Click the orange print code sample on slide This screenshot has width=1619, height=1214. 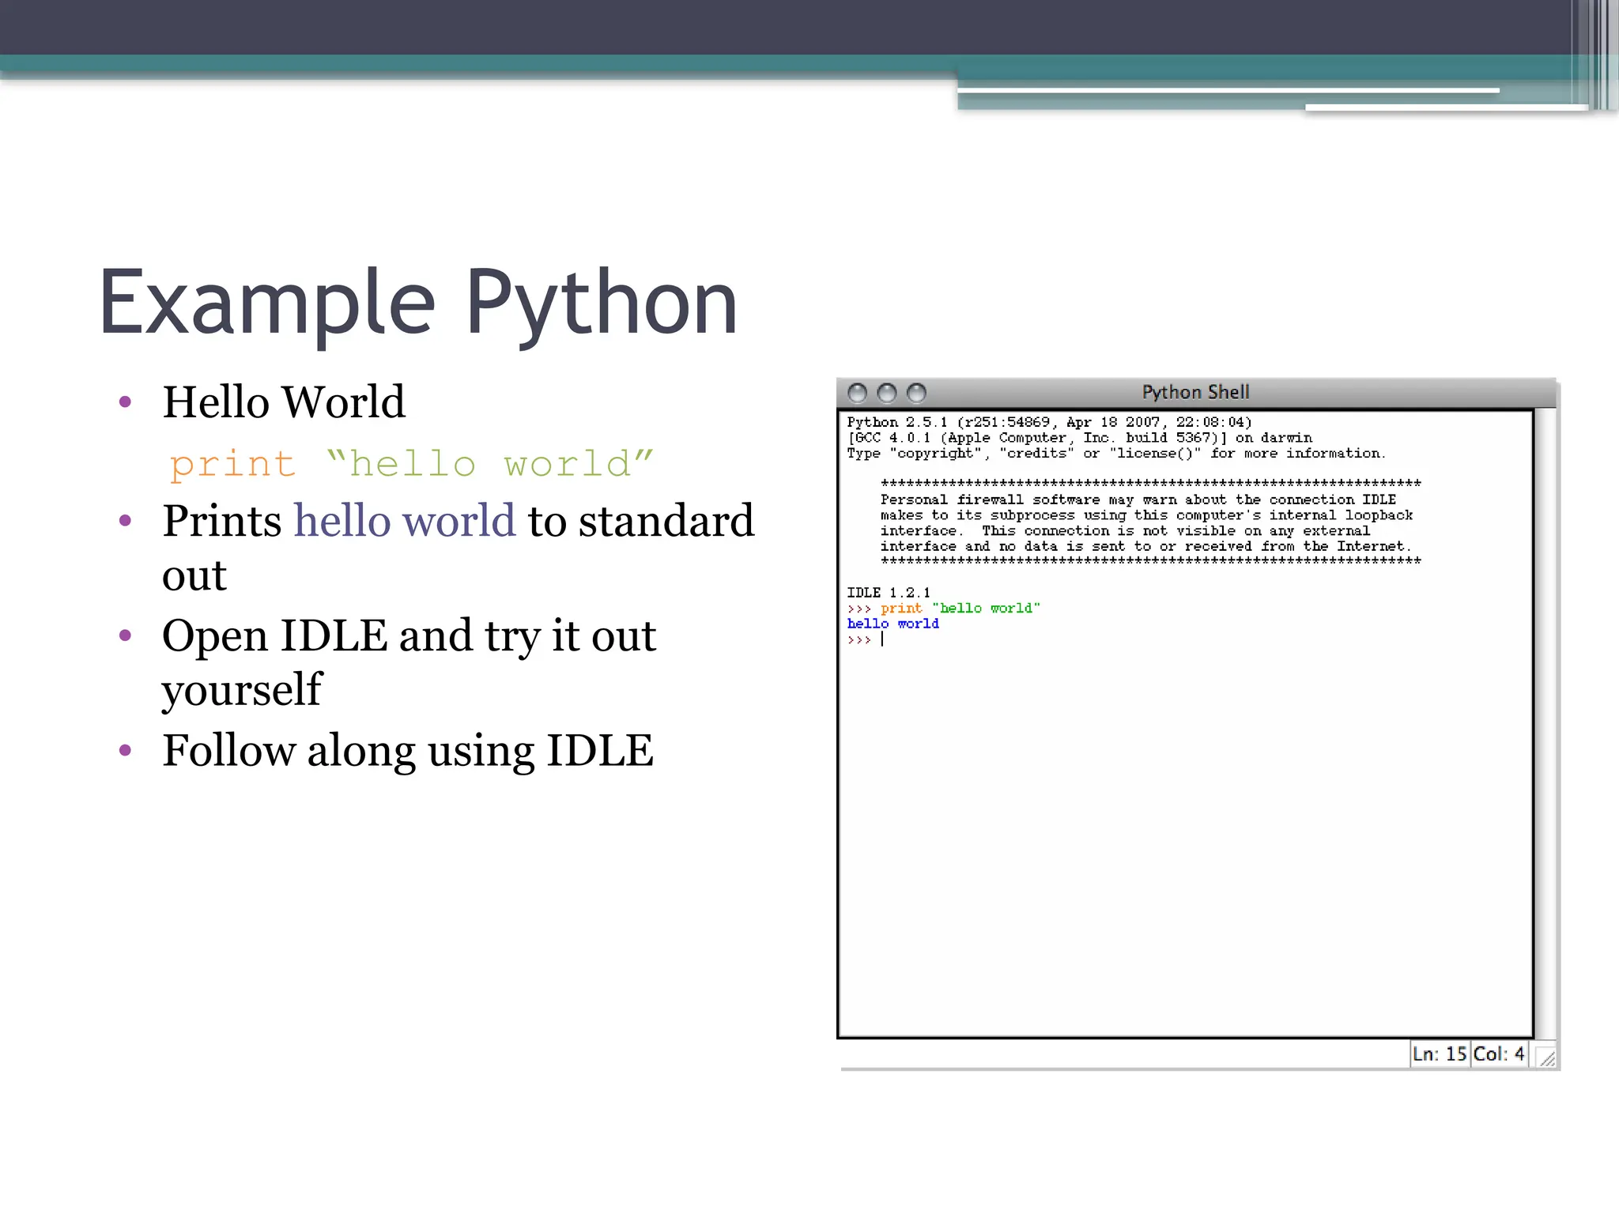pyautogui.click(x=411, y=464)
